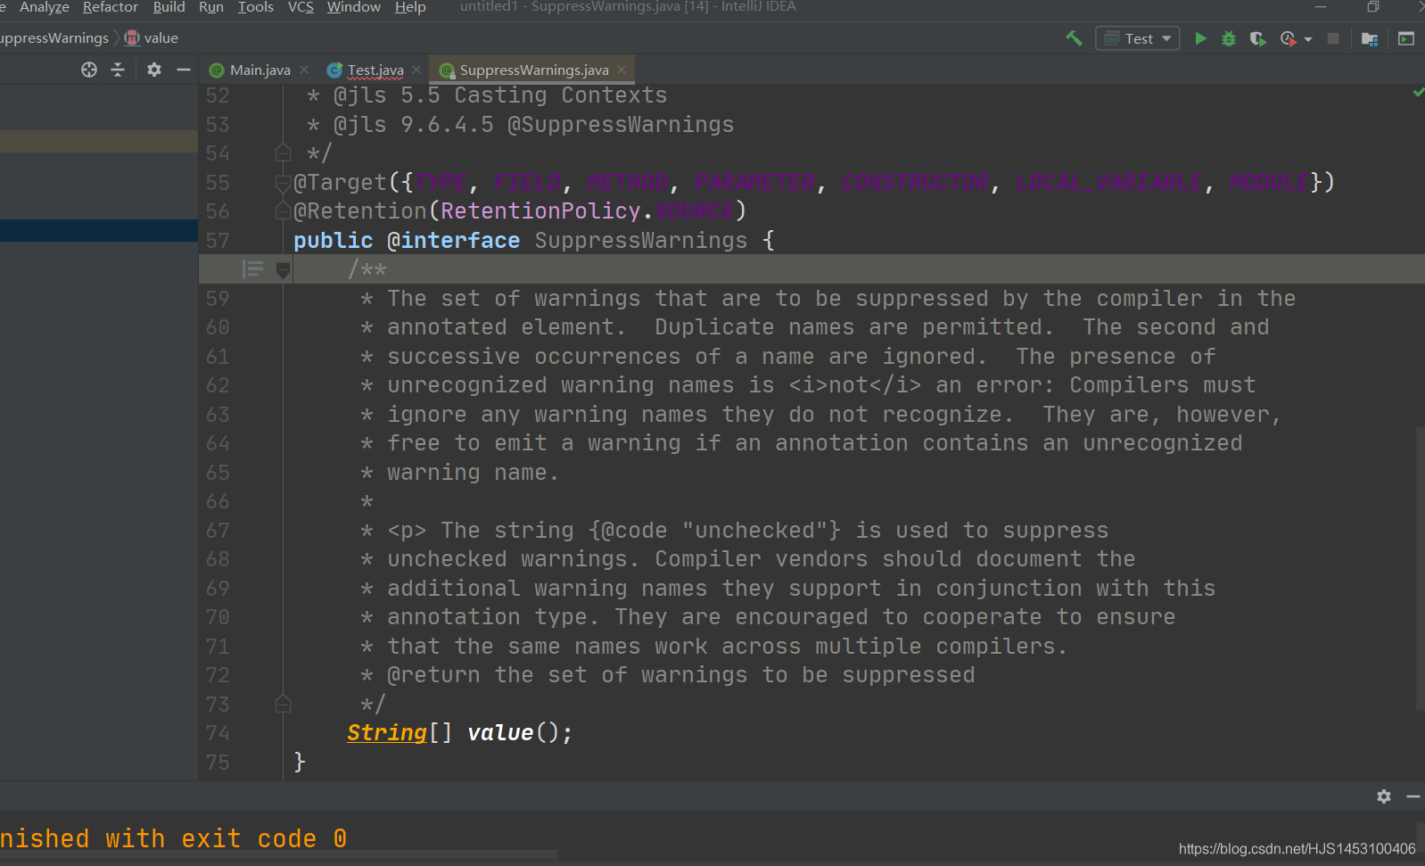Open the Help menu

(410, 7)
